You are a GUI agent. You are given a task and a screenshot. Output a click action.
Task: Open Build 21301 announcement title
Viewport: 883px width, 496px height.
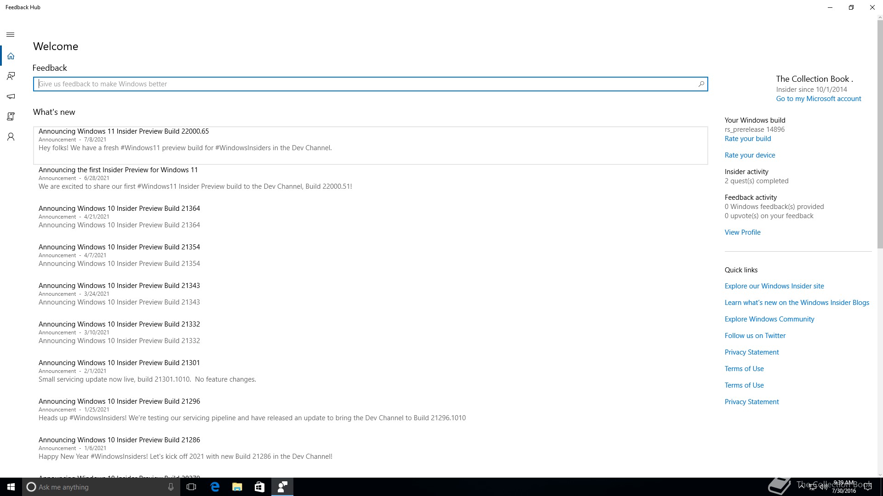119,363
